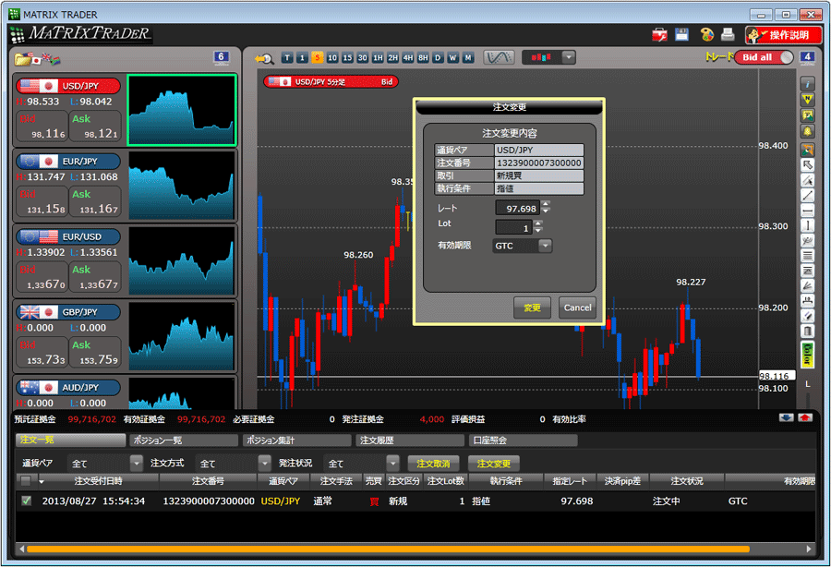
Task: Select the USD/JPY mini chart thumbnail
Action: pyautogui.click(x=181, y=110)
